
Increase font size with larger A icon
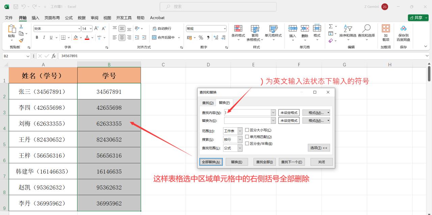tap(97, 29)
